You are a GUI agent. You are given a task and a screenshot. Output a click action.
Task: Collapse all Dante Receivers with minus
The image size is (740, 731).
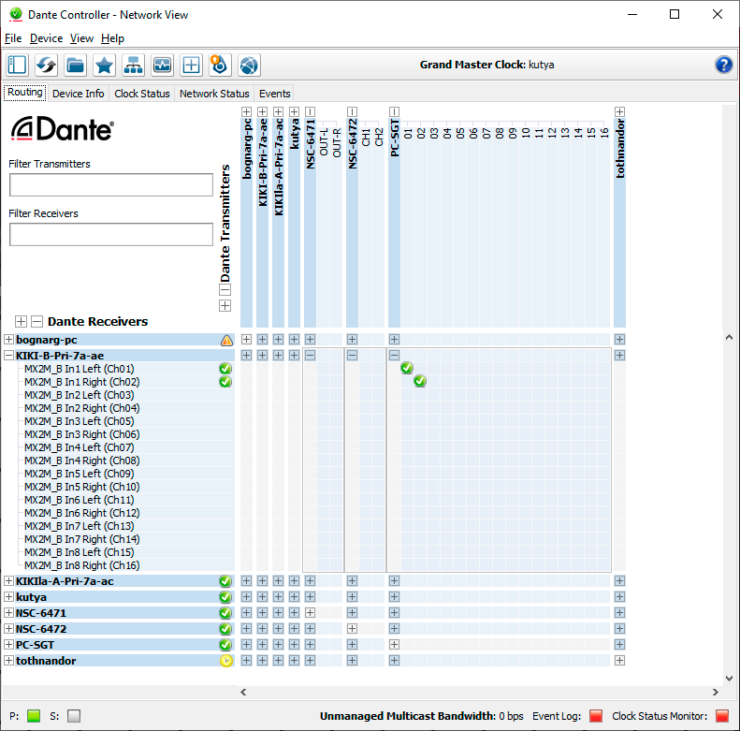[x=36, y=322]
